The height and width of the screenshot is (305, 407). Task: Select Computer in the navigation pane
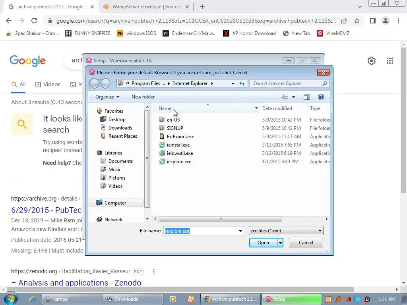coord(115,203)
